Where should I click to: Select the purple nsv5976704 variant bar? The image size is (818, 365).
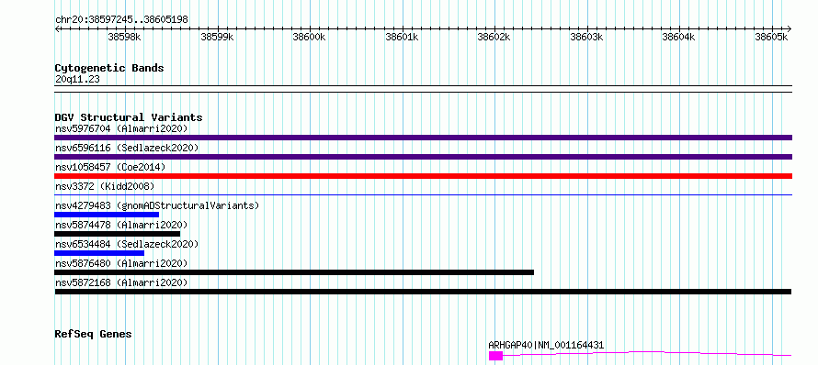[423, 138]
